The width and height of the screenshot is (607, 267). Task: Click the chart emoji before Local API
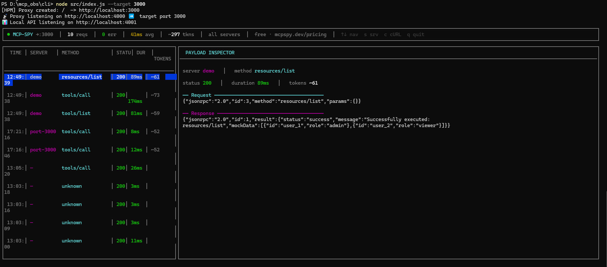click(x=4, y=22)
